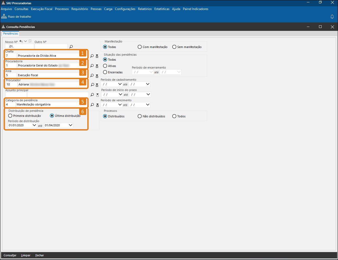Click the notification bell icon

click(332, 17)
